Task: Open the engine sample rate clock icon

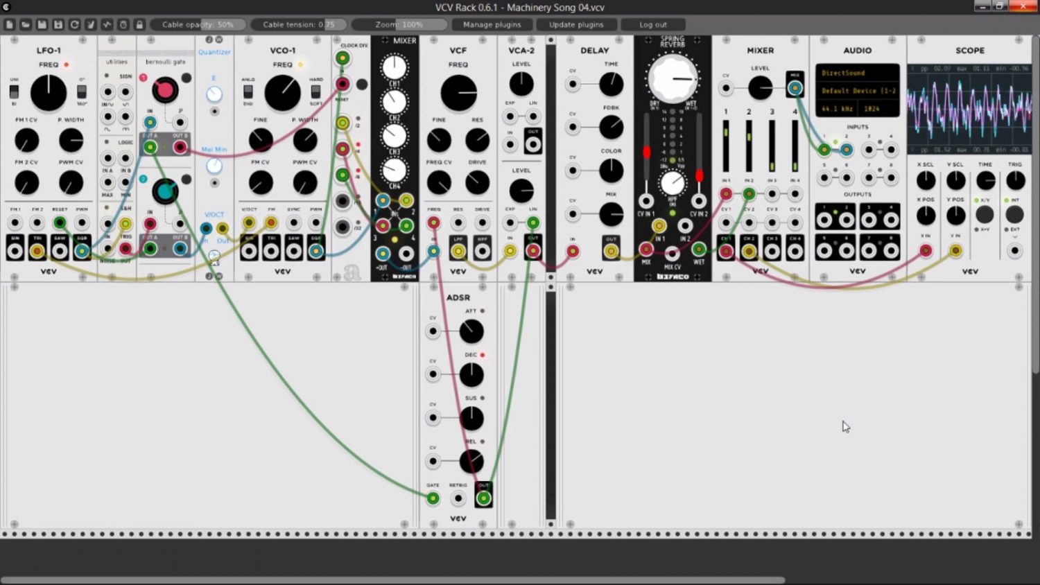Action: (123, 24)
